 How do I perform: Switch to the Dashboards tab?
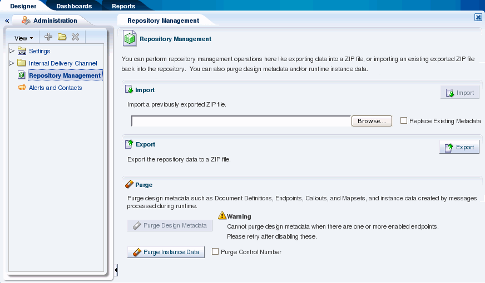[74, 6]
